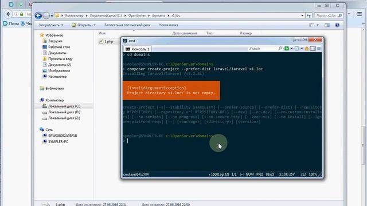Open the new console dropdown arrow in ConEmu
The width and height of the screenshot is (367, 206).
[x=291, y=49]
